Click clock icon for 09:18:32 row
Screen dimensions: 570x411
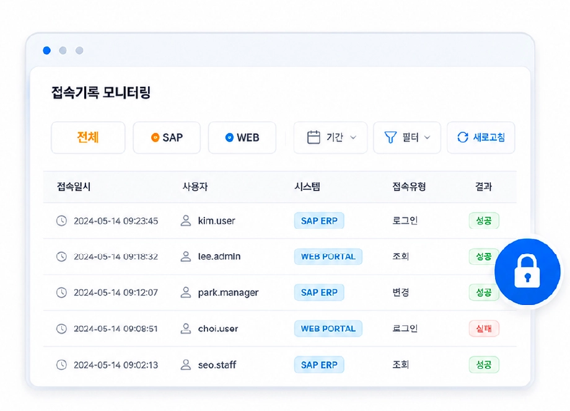[x=61, y=257]
